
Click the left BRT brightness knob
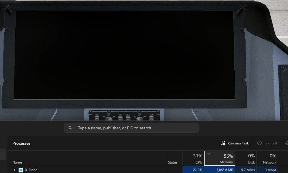[109, 118]
